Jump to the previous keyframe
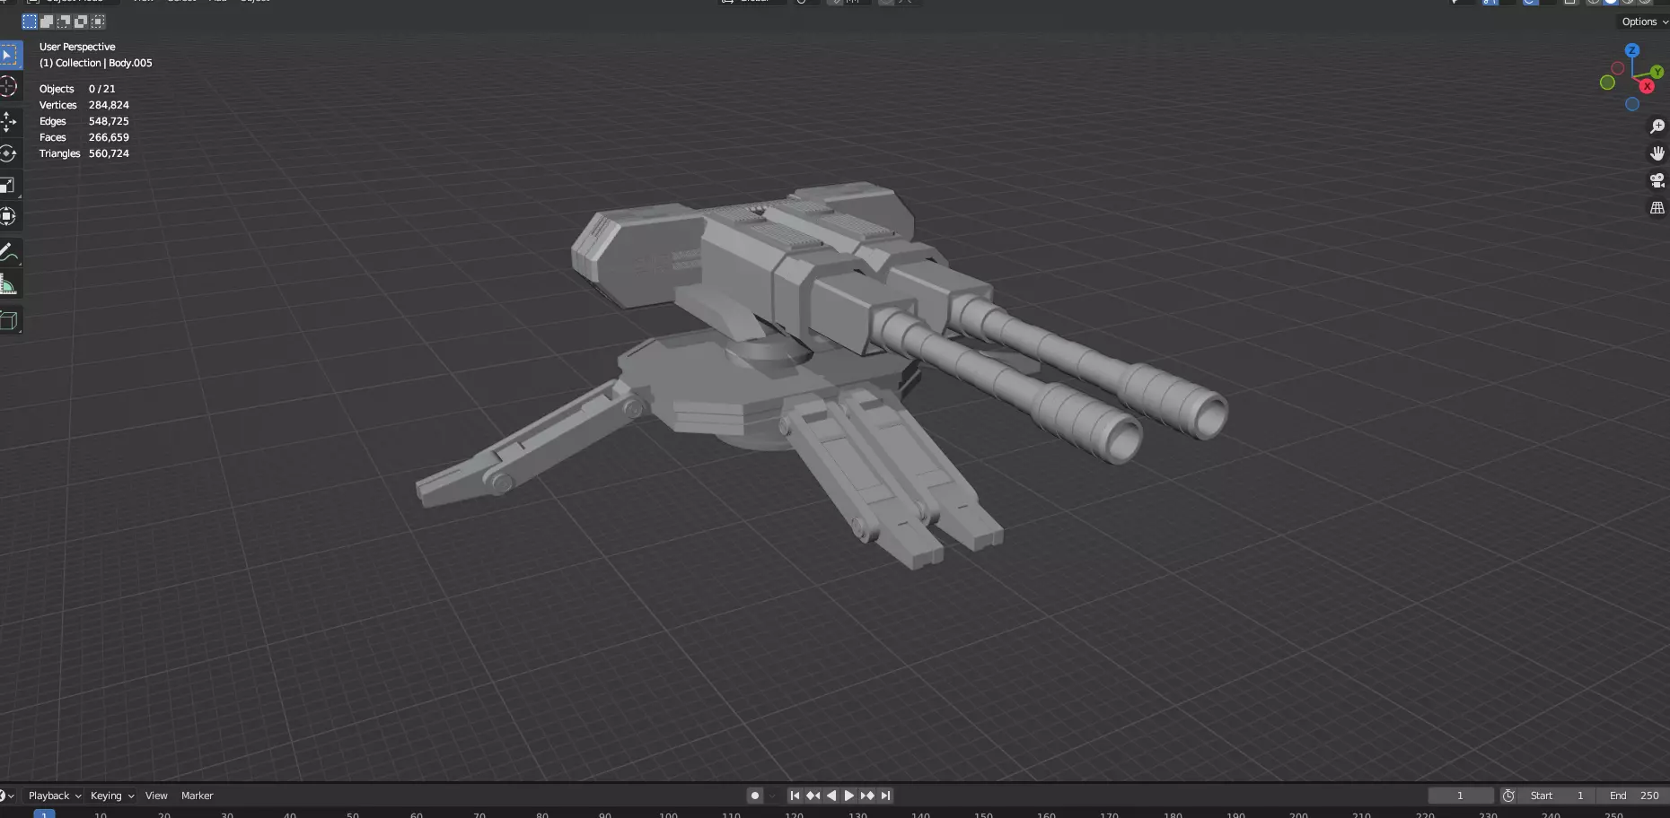The height and width of the screenshot is (818, 1670). (813, 796)
